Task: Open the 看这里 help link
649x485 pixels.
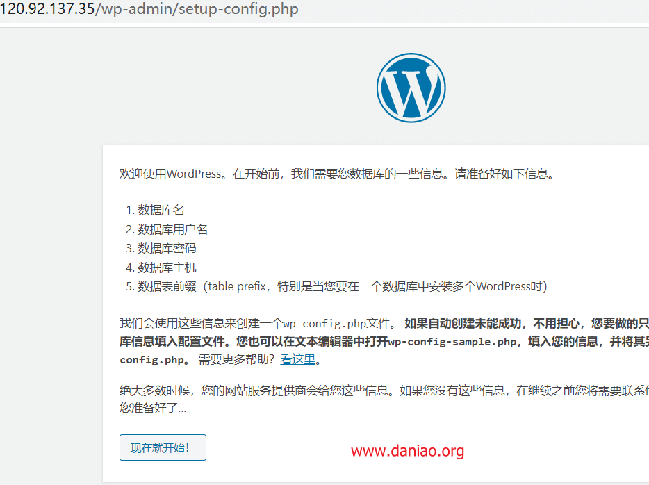Action: point(297,359)
